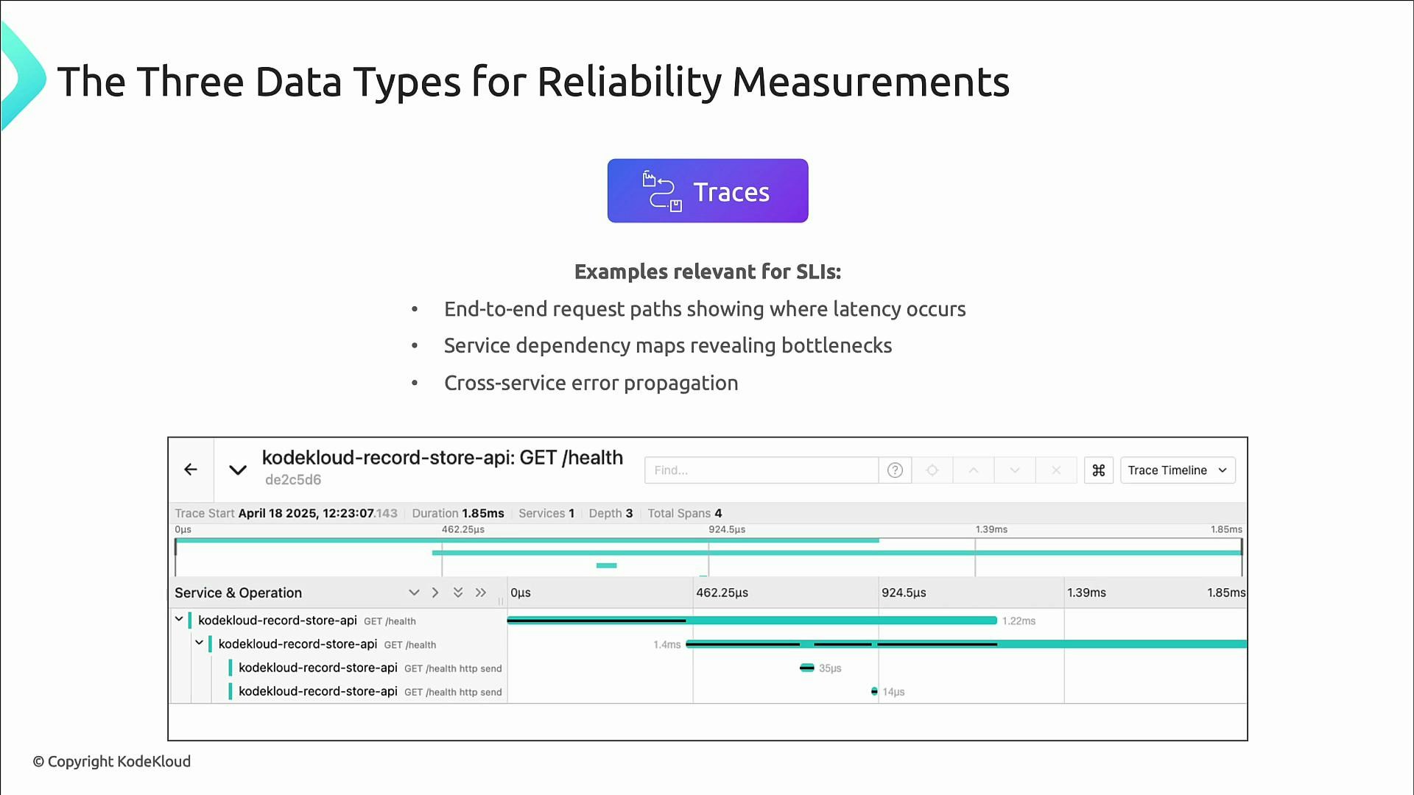This screenshot has width=1414, height=795.
Task: Collapse the nested GET /health child span
Action: (199, 642)
